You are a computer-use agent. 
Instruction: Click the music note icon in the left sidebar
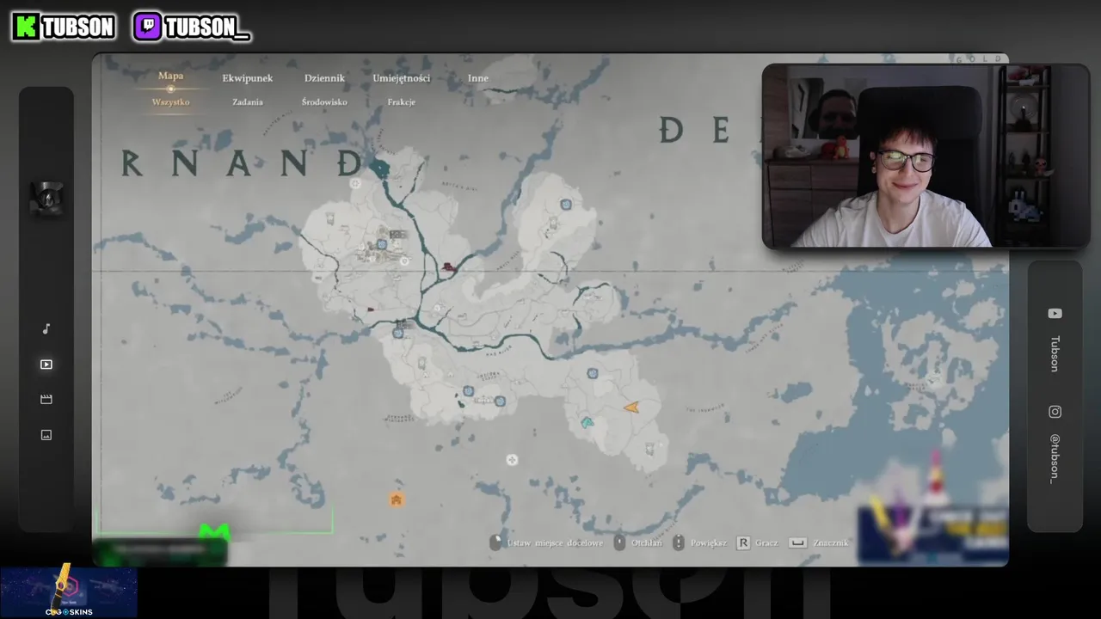[x=46, y=329]
